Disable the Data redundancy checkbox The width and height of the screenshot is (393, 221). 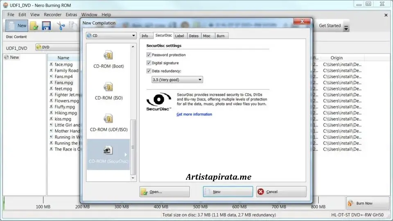click(x=149, y=71)
